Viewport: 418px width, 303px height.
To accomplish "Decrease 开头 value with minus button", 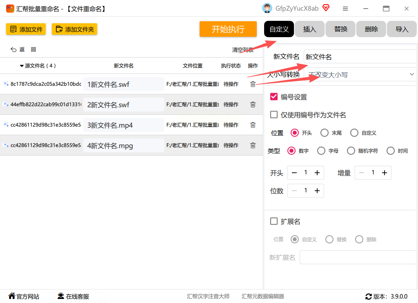I will click(294, 173).
